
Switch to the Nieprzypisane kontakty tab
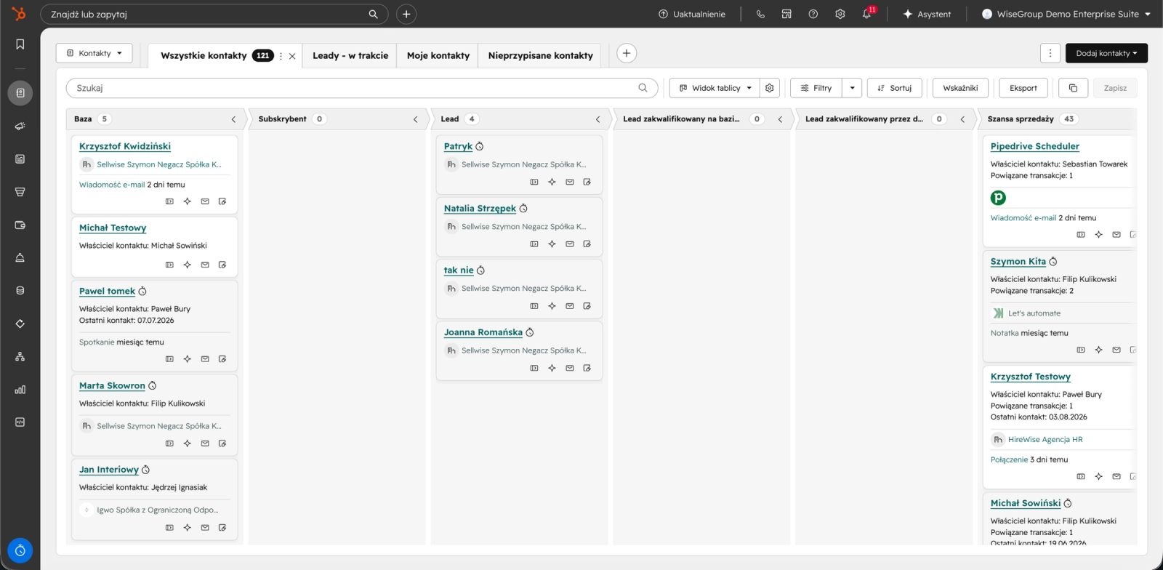[x=540, y=55]
